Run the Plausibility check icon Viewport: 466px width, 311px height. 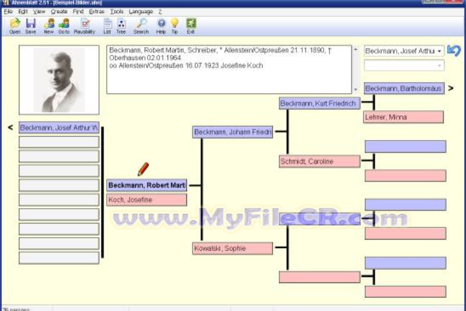[x=84, y=26]
